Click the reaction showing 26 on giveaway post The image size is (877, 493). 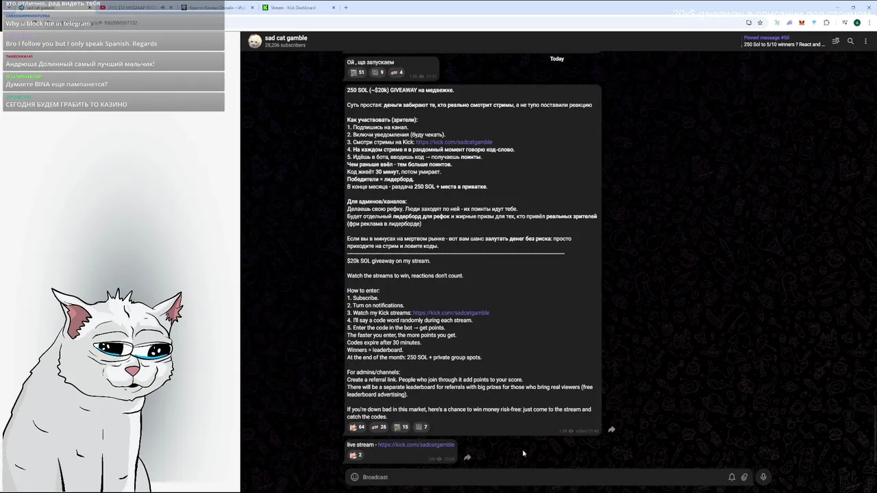(379, 427)
